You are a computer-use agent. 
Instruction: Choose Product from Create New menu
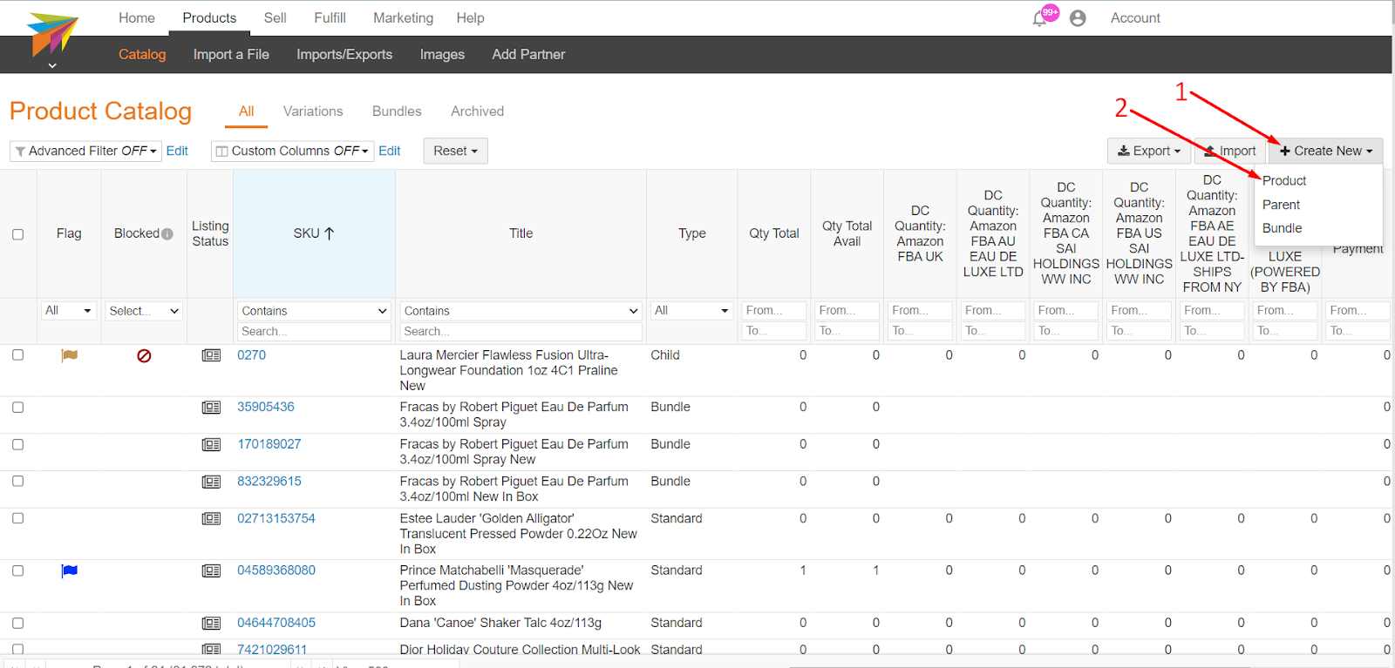(1284, 181)
